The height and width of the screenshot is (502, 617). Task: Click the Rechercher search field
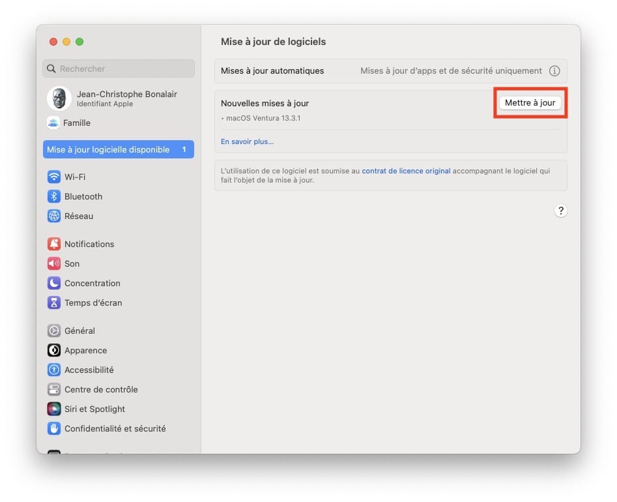pyautogui.click(x=119, y=69)
